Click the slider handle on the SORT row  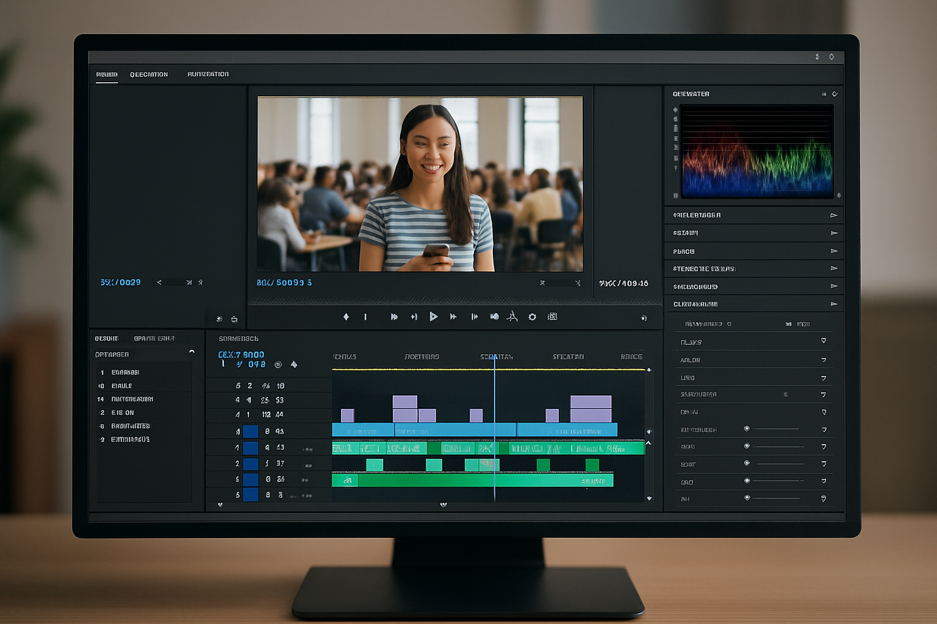pos(747,464)
